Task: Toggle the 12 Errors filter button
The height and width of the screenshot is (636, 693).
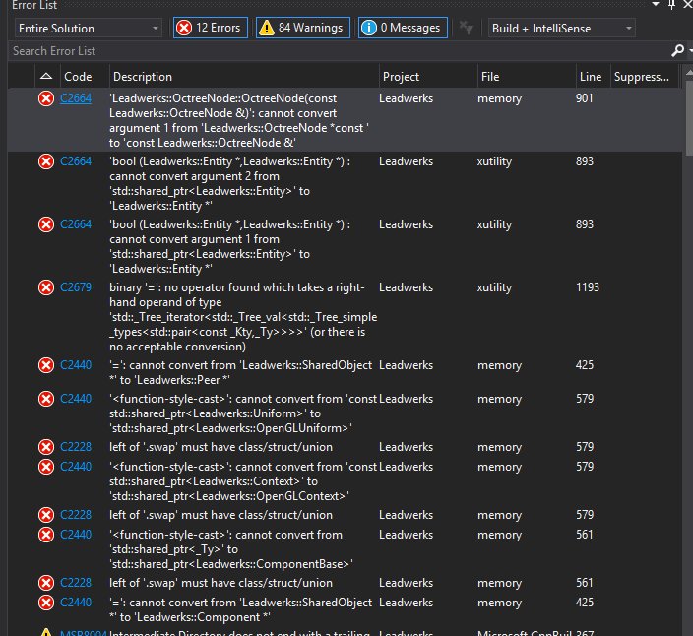Action: [208, 28]
